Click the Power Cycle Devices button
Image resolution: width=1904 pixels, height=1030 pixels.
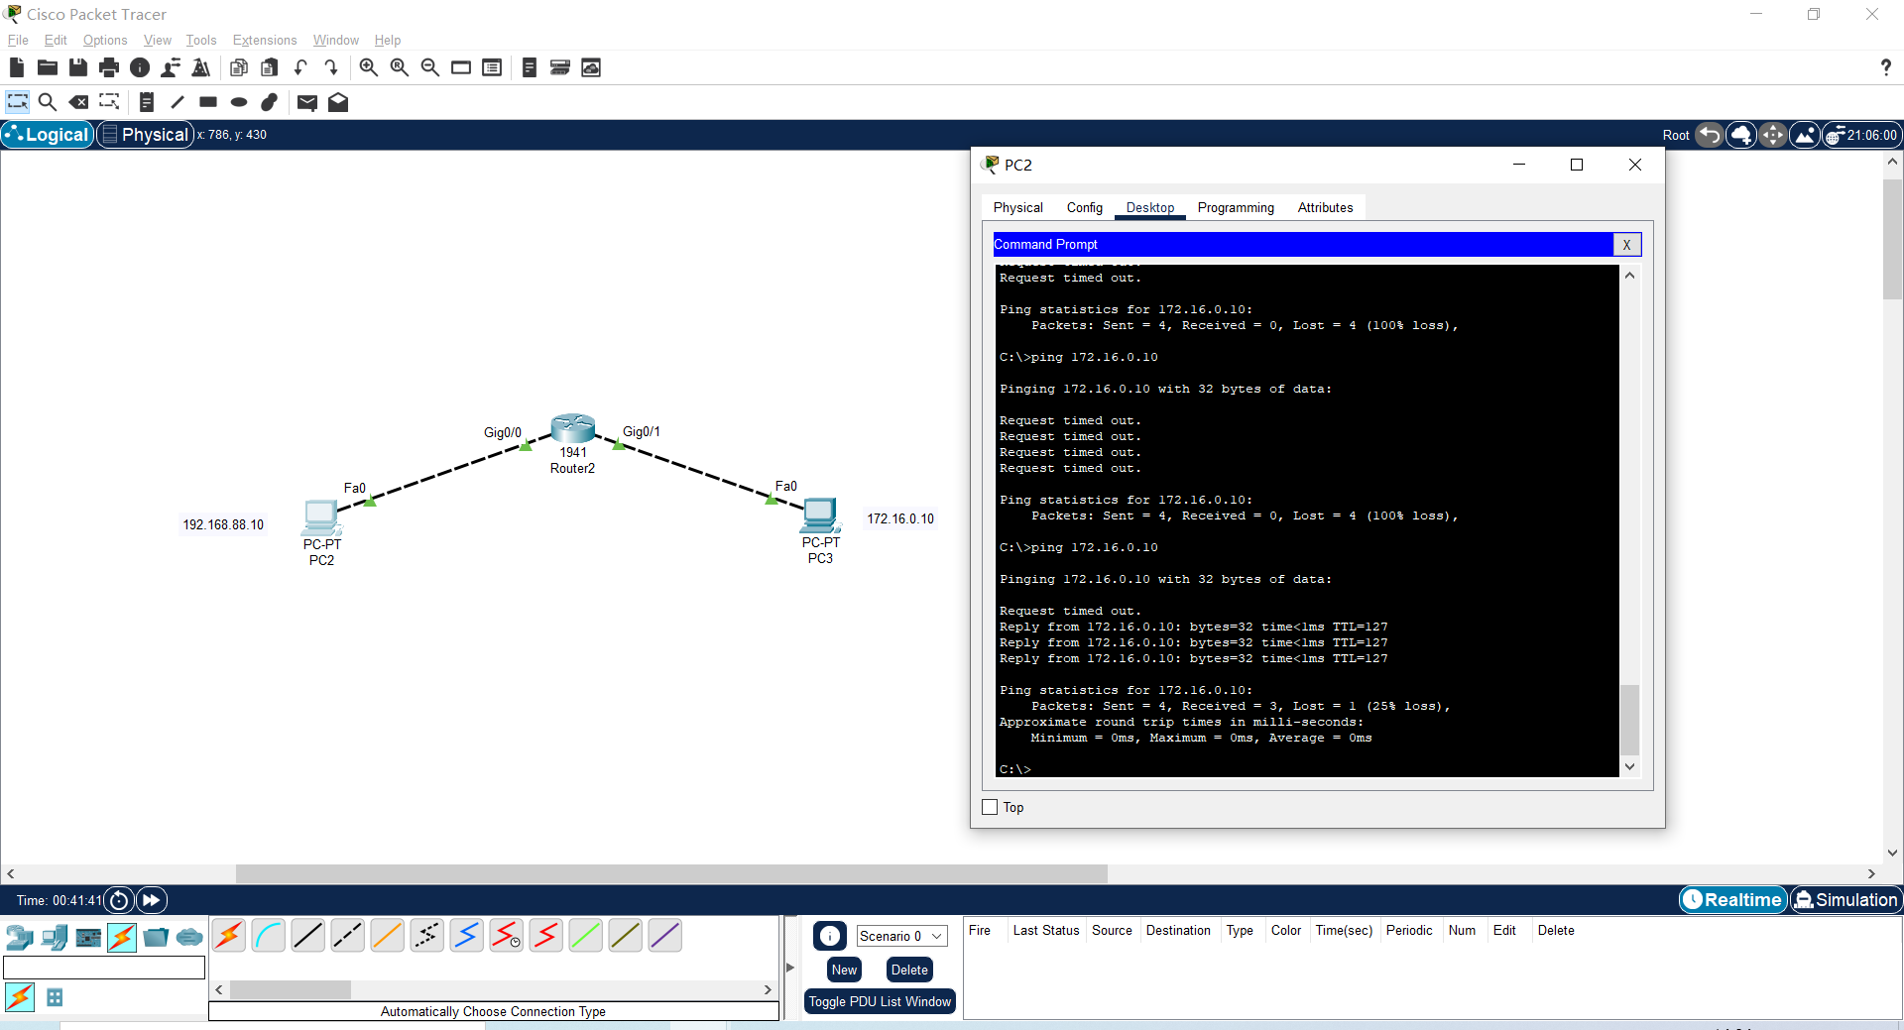click(x=119, y=900)
